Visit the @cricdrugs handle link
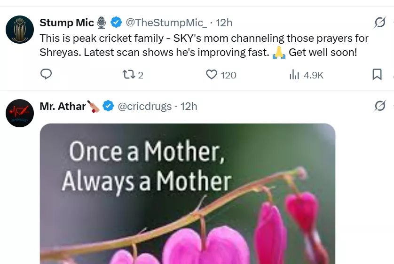Image resolution: width=394 pixels, height=264 pixels. 144,107
